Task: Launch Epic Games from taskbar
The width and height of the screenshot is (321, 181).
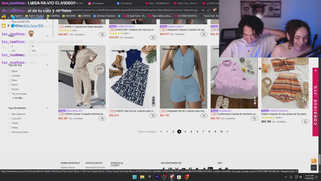Action: coord(150,177)
